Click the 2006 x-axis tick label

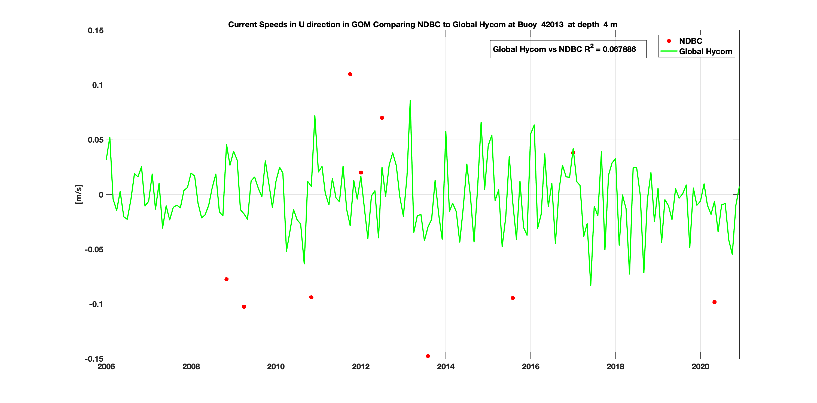106,367
